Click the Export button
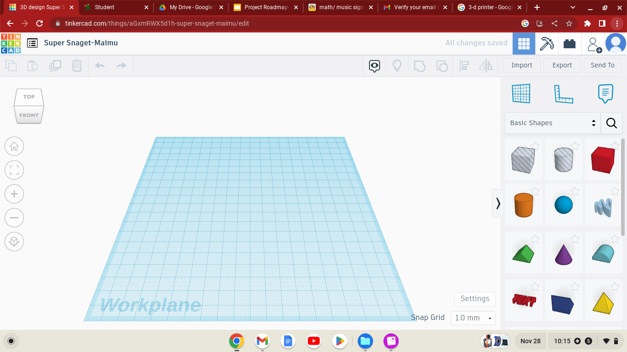 click(x=562, y=65)
